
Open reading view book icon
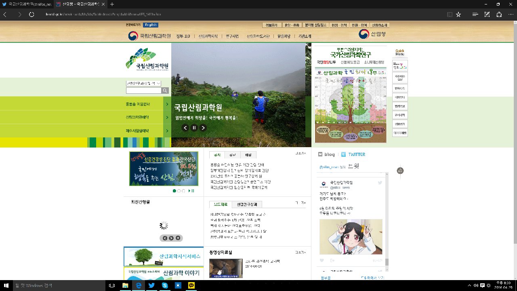(x=450, y=15)
